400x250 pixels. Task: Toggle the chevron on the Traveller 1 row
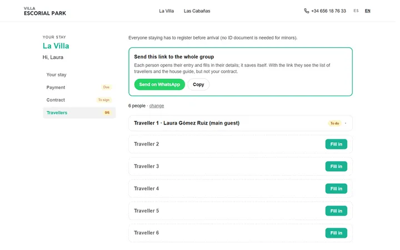pos(346,123)
